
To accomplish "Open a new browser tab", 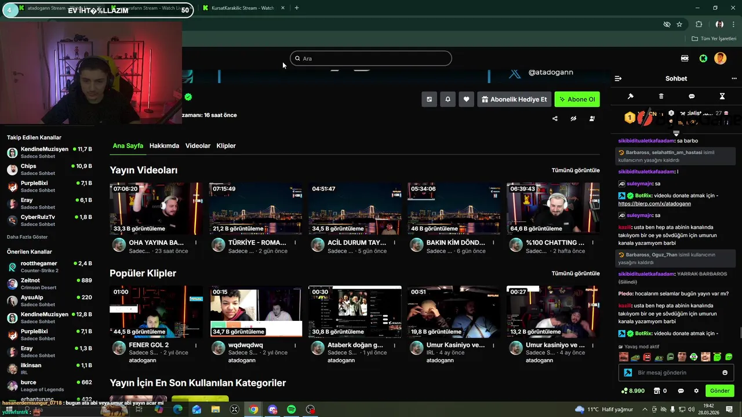I will click(297, 8).
